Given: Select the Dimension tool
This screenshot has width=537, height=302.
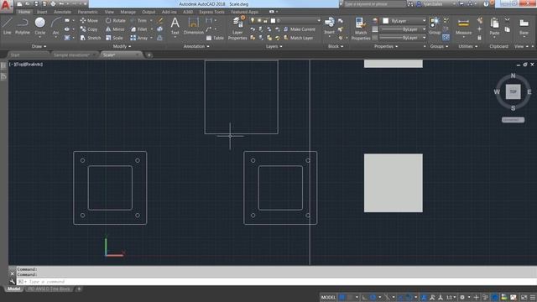Looking at the screenshot, I should click(194, 26).
